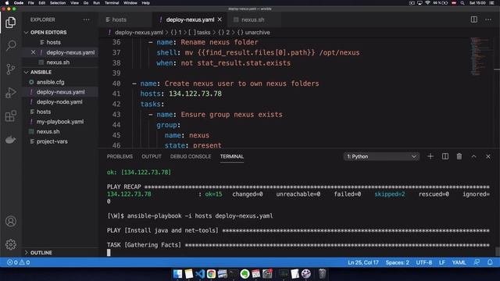Change encoding UTF-8 in status bar
The image size is (500, 281).
[423, 262]
